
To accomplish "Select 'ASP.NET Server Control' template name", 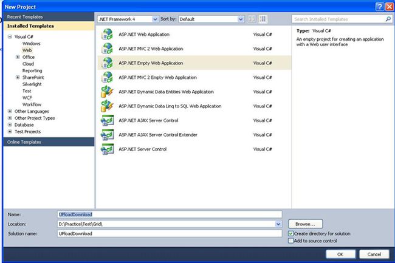I will click(143, 149).
